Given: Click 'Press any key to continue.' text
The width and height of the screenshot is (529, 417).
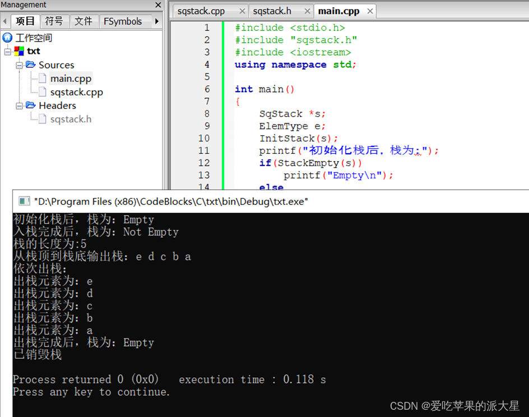Looking at the screenshot, I should 91,392.
